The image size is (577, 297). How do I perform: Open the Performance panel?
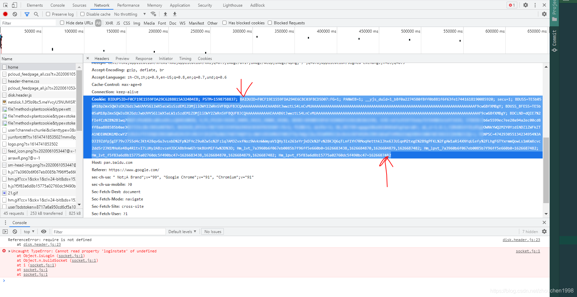[128, 5]
